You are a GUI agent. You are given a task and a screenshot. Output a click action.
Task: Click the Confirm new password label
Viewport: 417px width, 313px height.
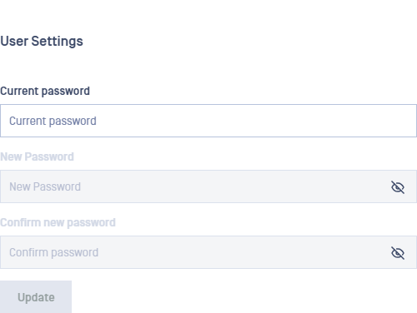click(x=58, y=223)
